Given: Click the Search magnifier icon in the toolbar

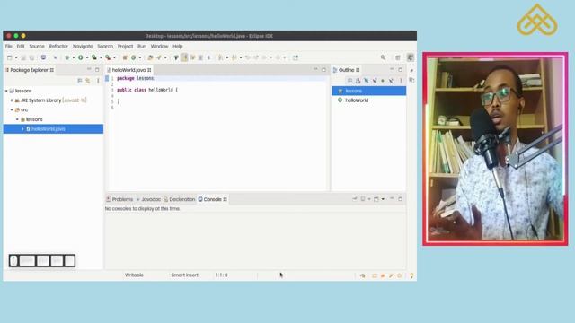Looking at the screenshot, I should [x=383, y=57].
